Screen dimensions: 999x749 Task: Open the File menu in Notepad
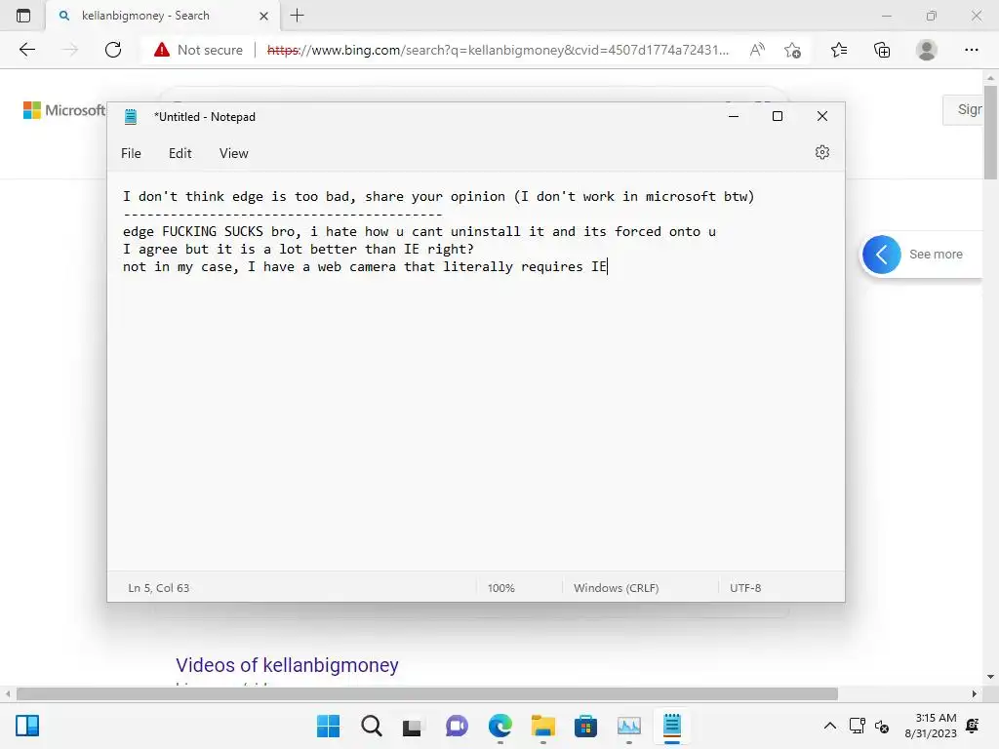(x=131, y=153)
